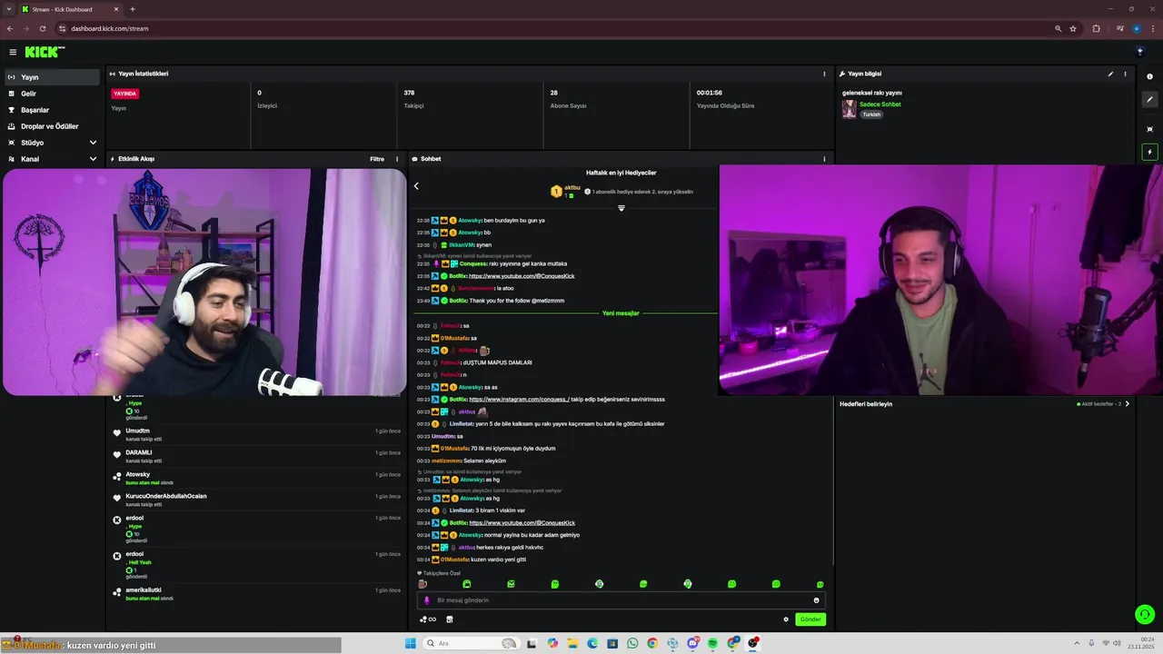Open emoji picker in chat input

(816, 600)
